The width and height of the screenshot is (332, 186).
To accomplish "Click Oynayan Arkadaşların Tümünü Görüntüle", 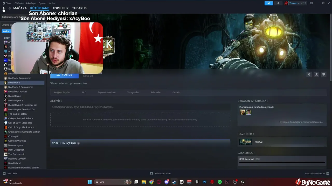I will click(301, 122).
